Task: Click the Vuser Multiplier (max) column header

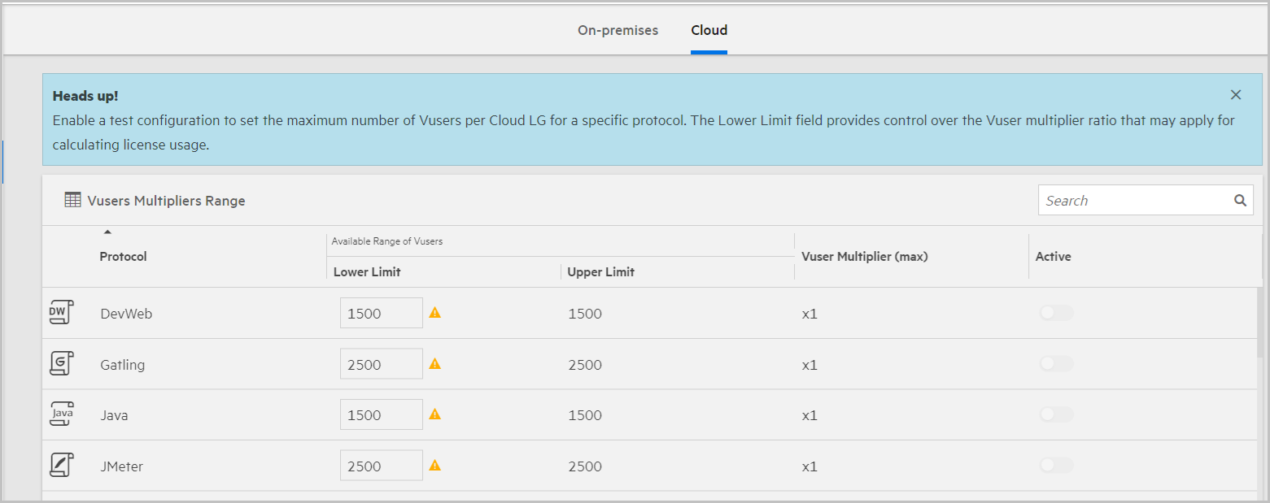Action: [864, 257]
